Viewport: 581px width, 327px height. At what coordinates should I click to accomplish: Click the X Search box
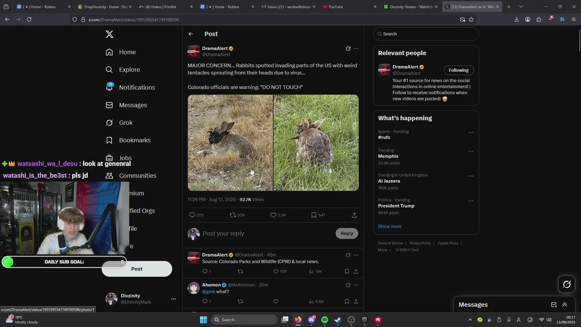coord(426,34)
